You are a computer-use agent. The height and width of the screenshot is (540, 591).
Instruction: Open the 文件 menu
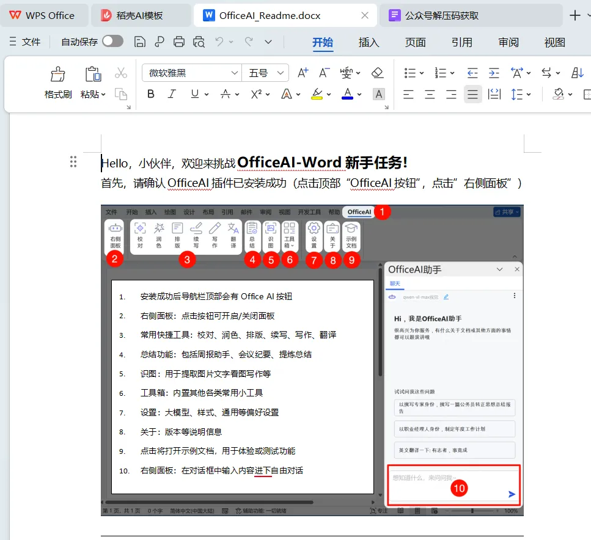25,42
